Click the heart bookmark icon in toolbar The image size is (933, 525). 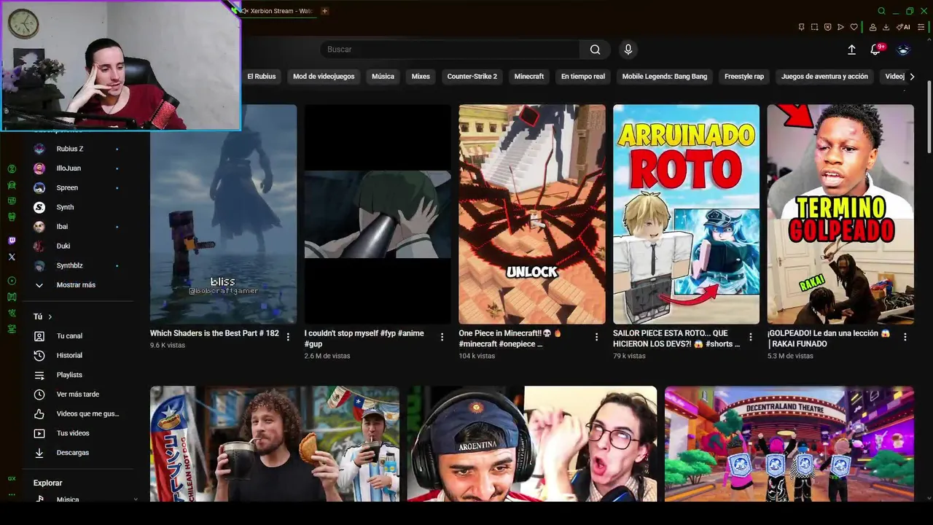[x=854, y=27]
